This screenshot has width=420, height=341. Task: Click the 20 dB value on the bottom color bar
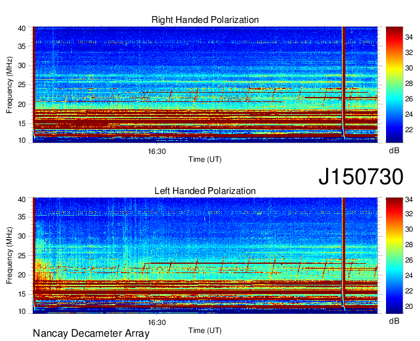tap(409, 306)
